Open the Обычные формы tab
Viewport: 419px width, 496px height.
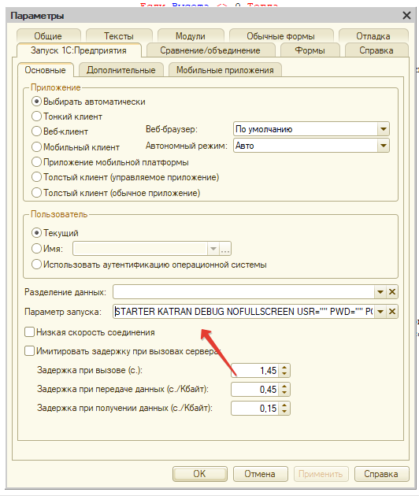281,35
